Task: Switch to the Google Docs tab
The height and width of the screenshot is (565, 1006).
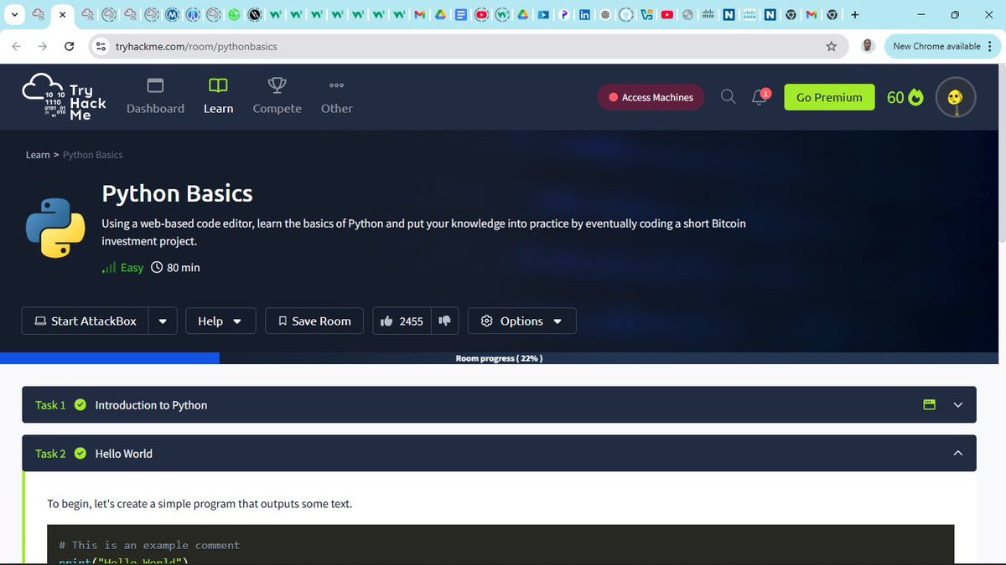Action: click(461, 14)
